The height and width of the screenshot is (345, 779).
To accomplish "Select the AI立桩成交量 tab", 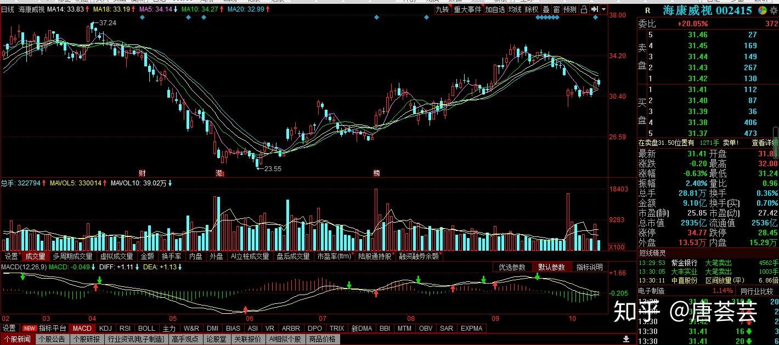I will [250, 256].
